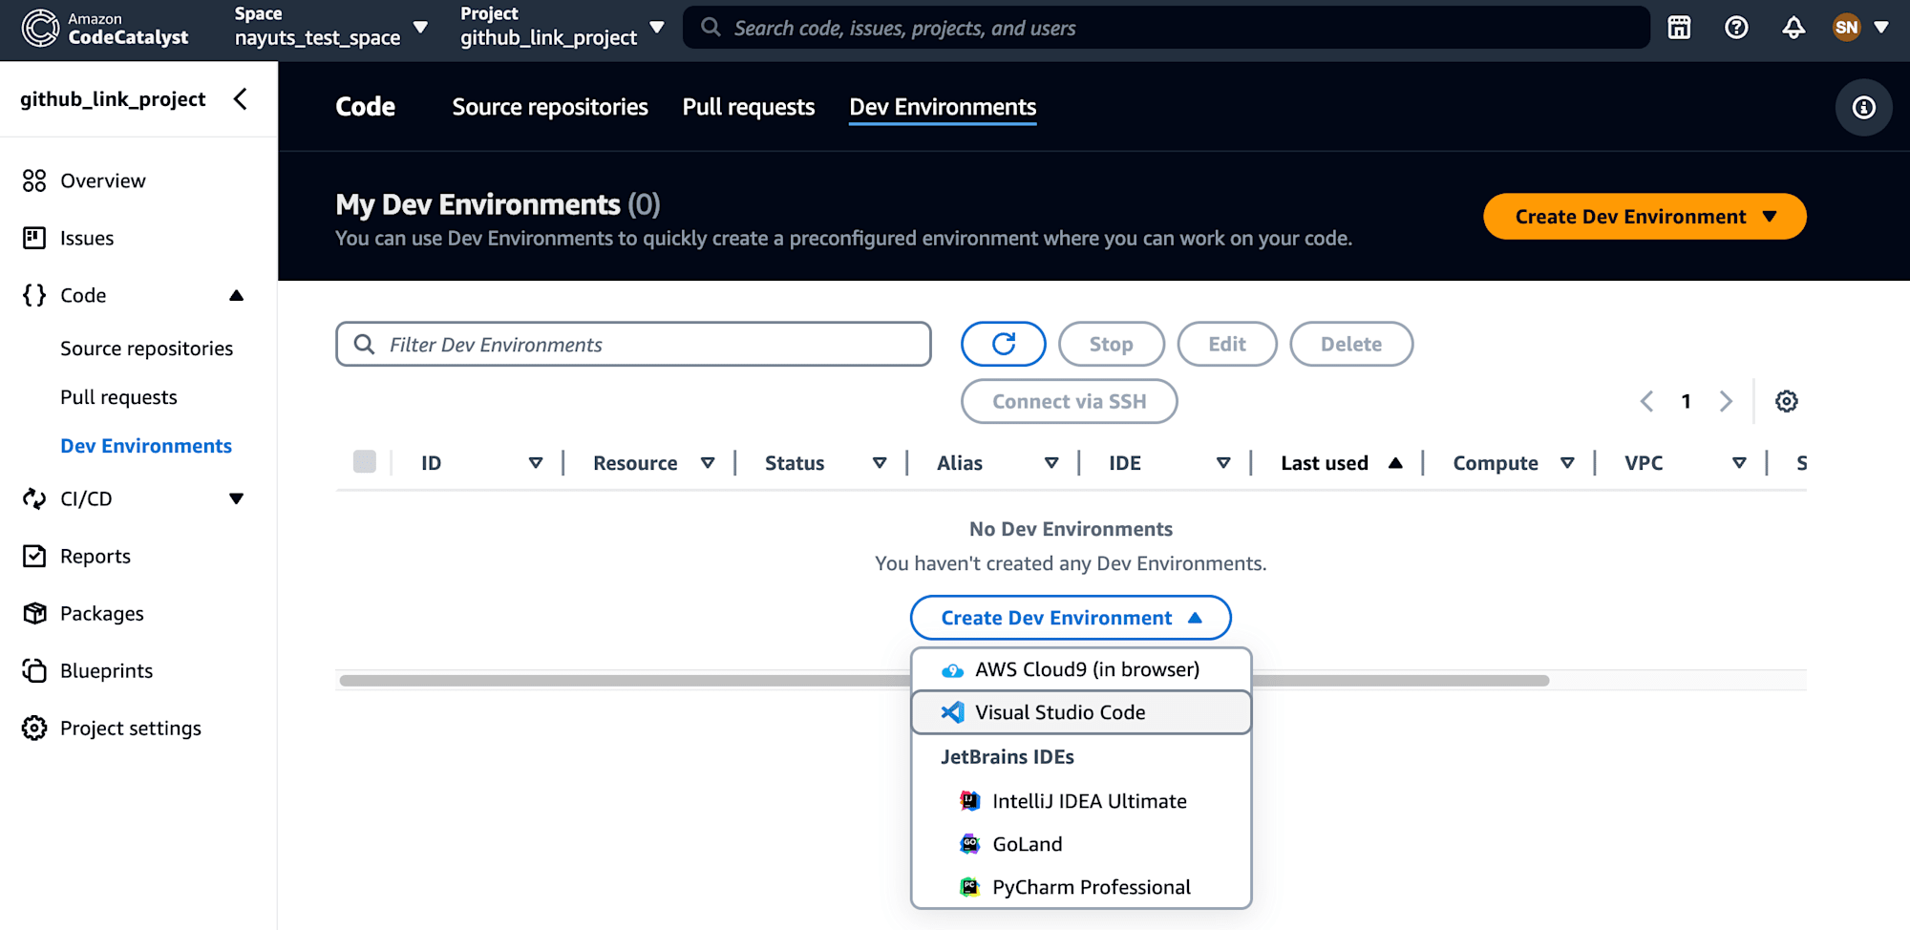The image size is (1910, 930).
Task: Expand the CI/CD section in sidebar
Action: pos(236,498)
